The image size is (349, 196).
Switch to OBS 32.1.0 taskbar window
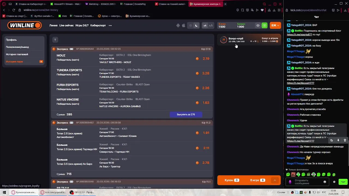82,192
